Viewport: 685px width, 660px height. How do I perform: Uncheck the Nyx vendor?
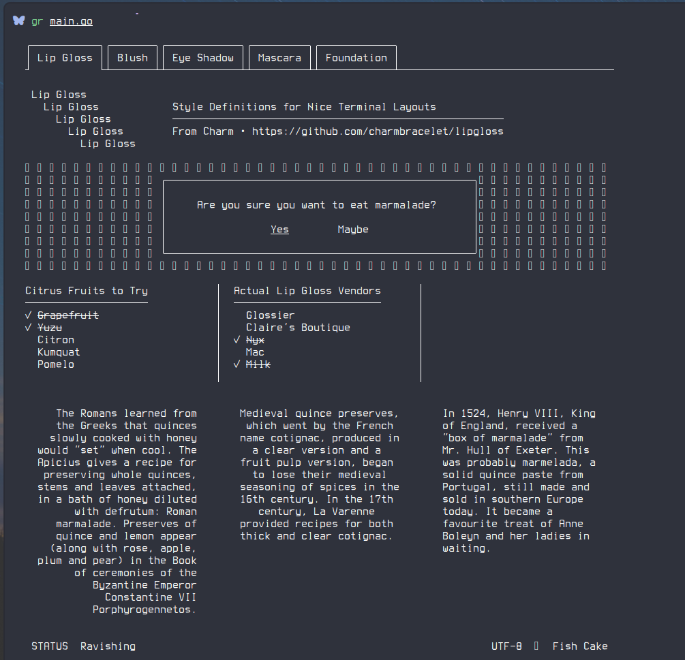(249, 340)
